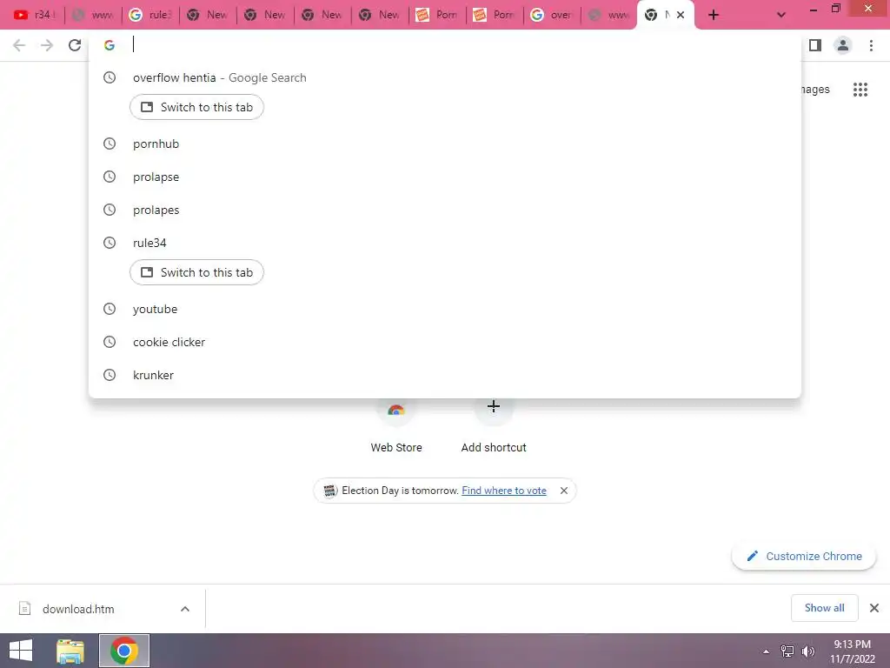Click the clock icon beside youtube
The width and height of the screenshot is (890, 668).
point(110,309)
